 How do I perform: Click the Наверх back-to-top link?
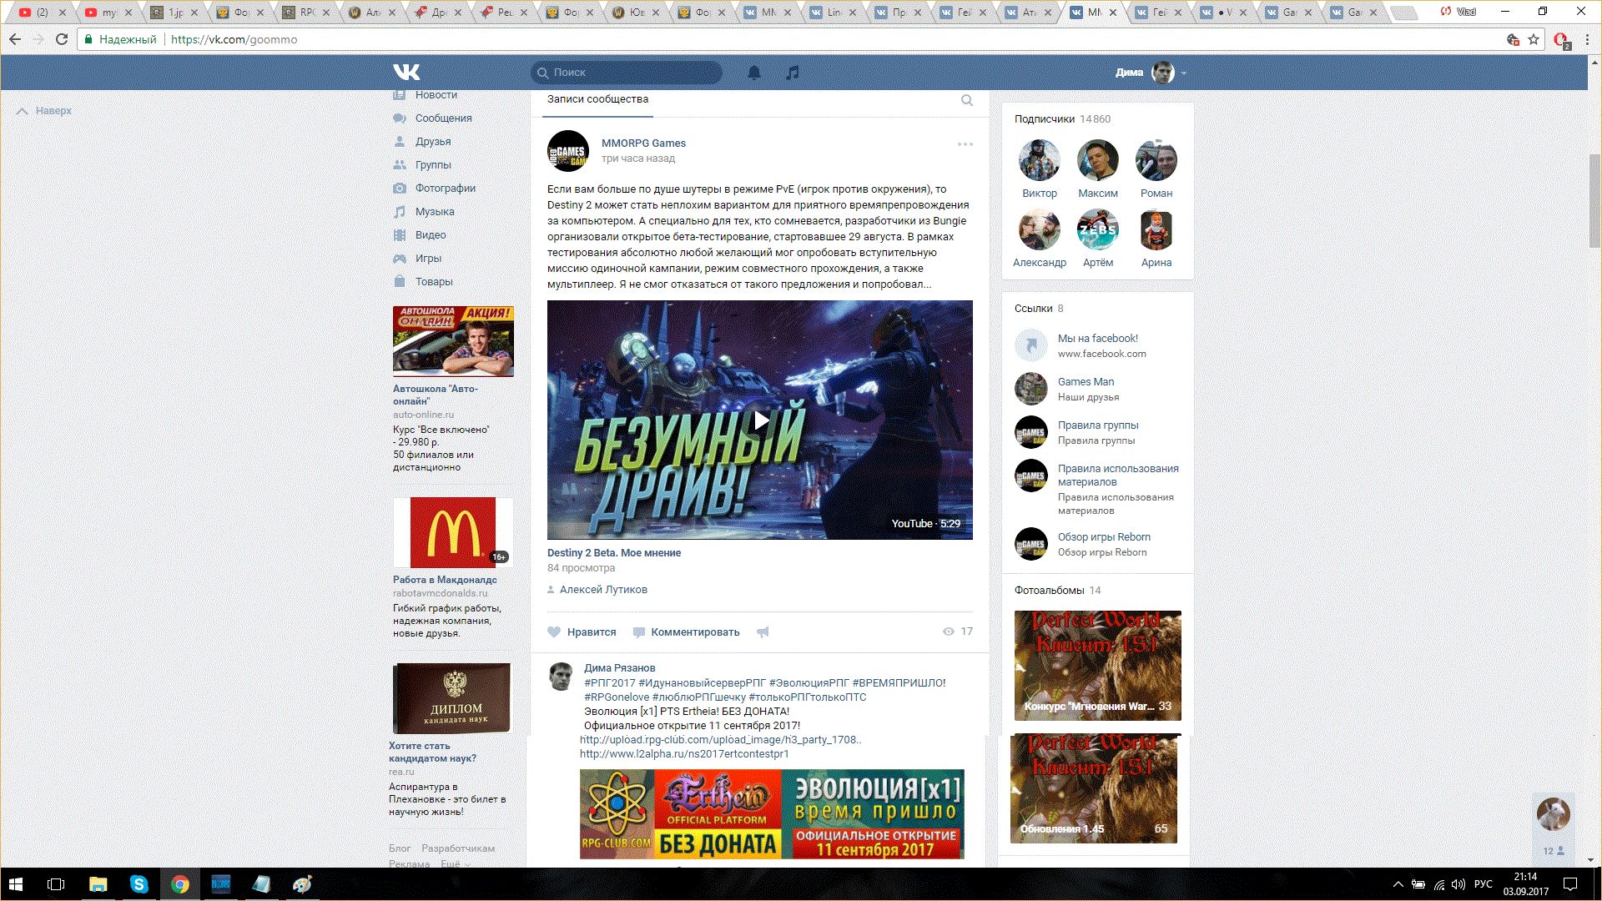click(x=44, y=111)
